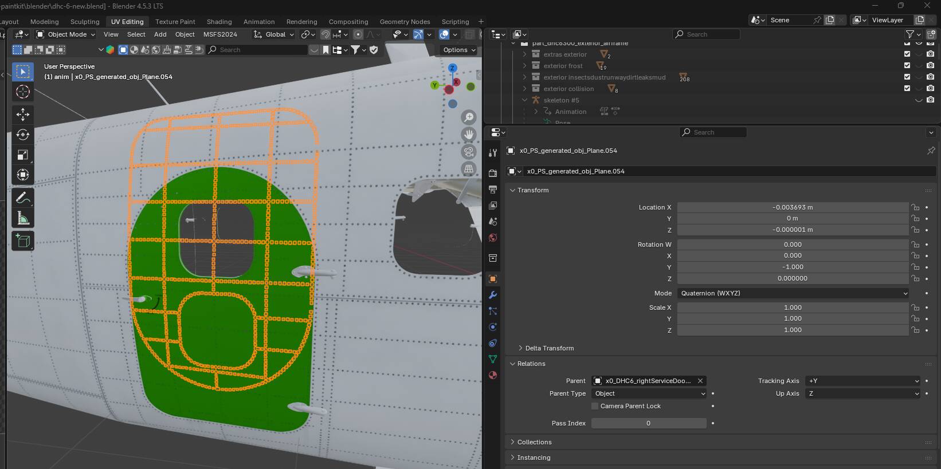Enable Camera Parent Lock checkbox
This screenshot has height=469, width=941.
pos(595,406)
